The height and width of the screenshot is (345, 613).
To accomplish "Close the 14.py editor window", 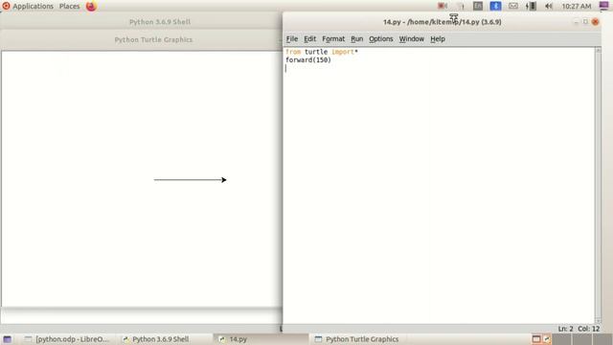I will pyautogui.click(x=595, y=22).
